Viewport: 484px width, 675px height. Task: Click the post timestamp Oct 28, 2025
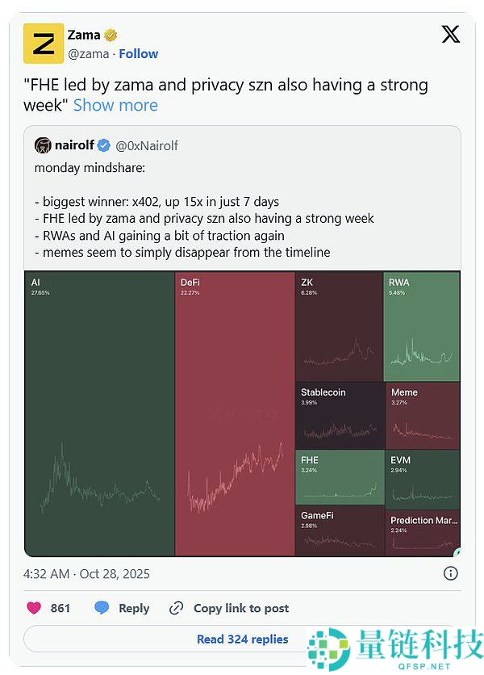(x=86, y=574)
